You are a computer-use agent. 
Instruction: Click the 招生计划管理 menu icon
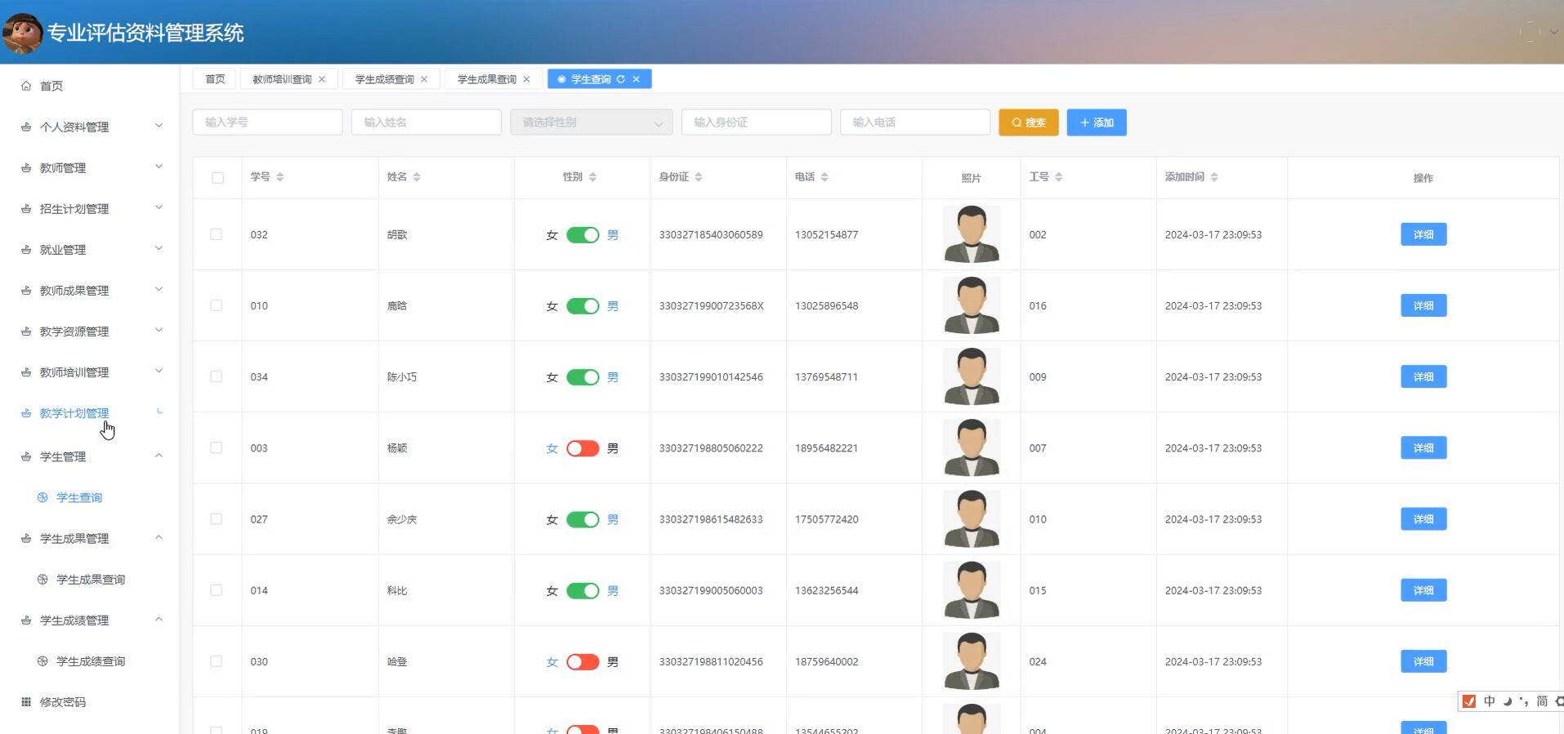[x=26, y=208]
